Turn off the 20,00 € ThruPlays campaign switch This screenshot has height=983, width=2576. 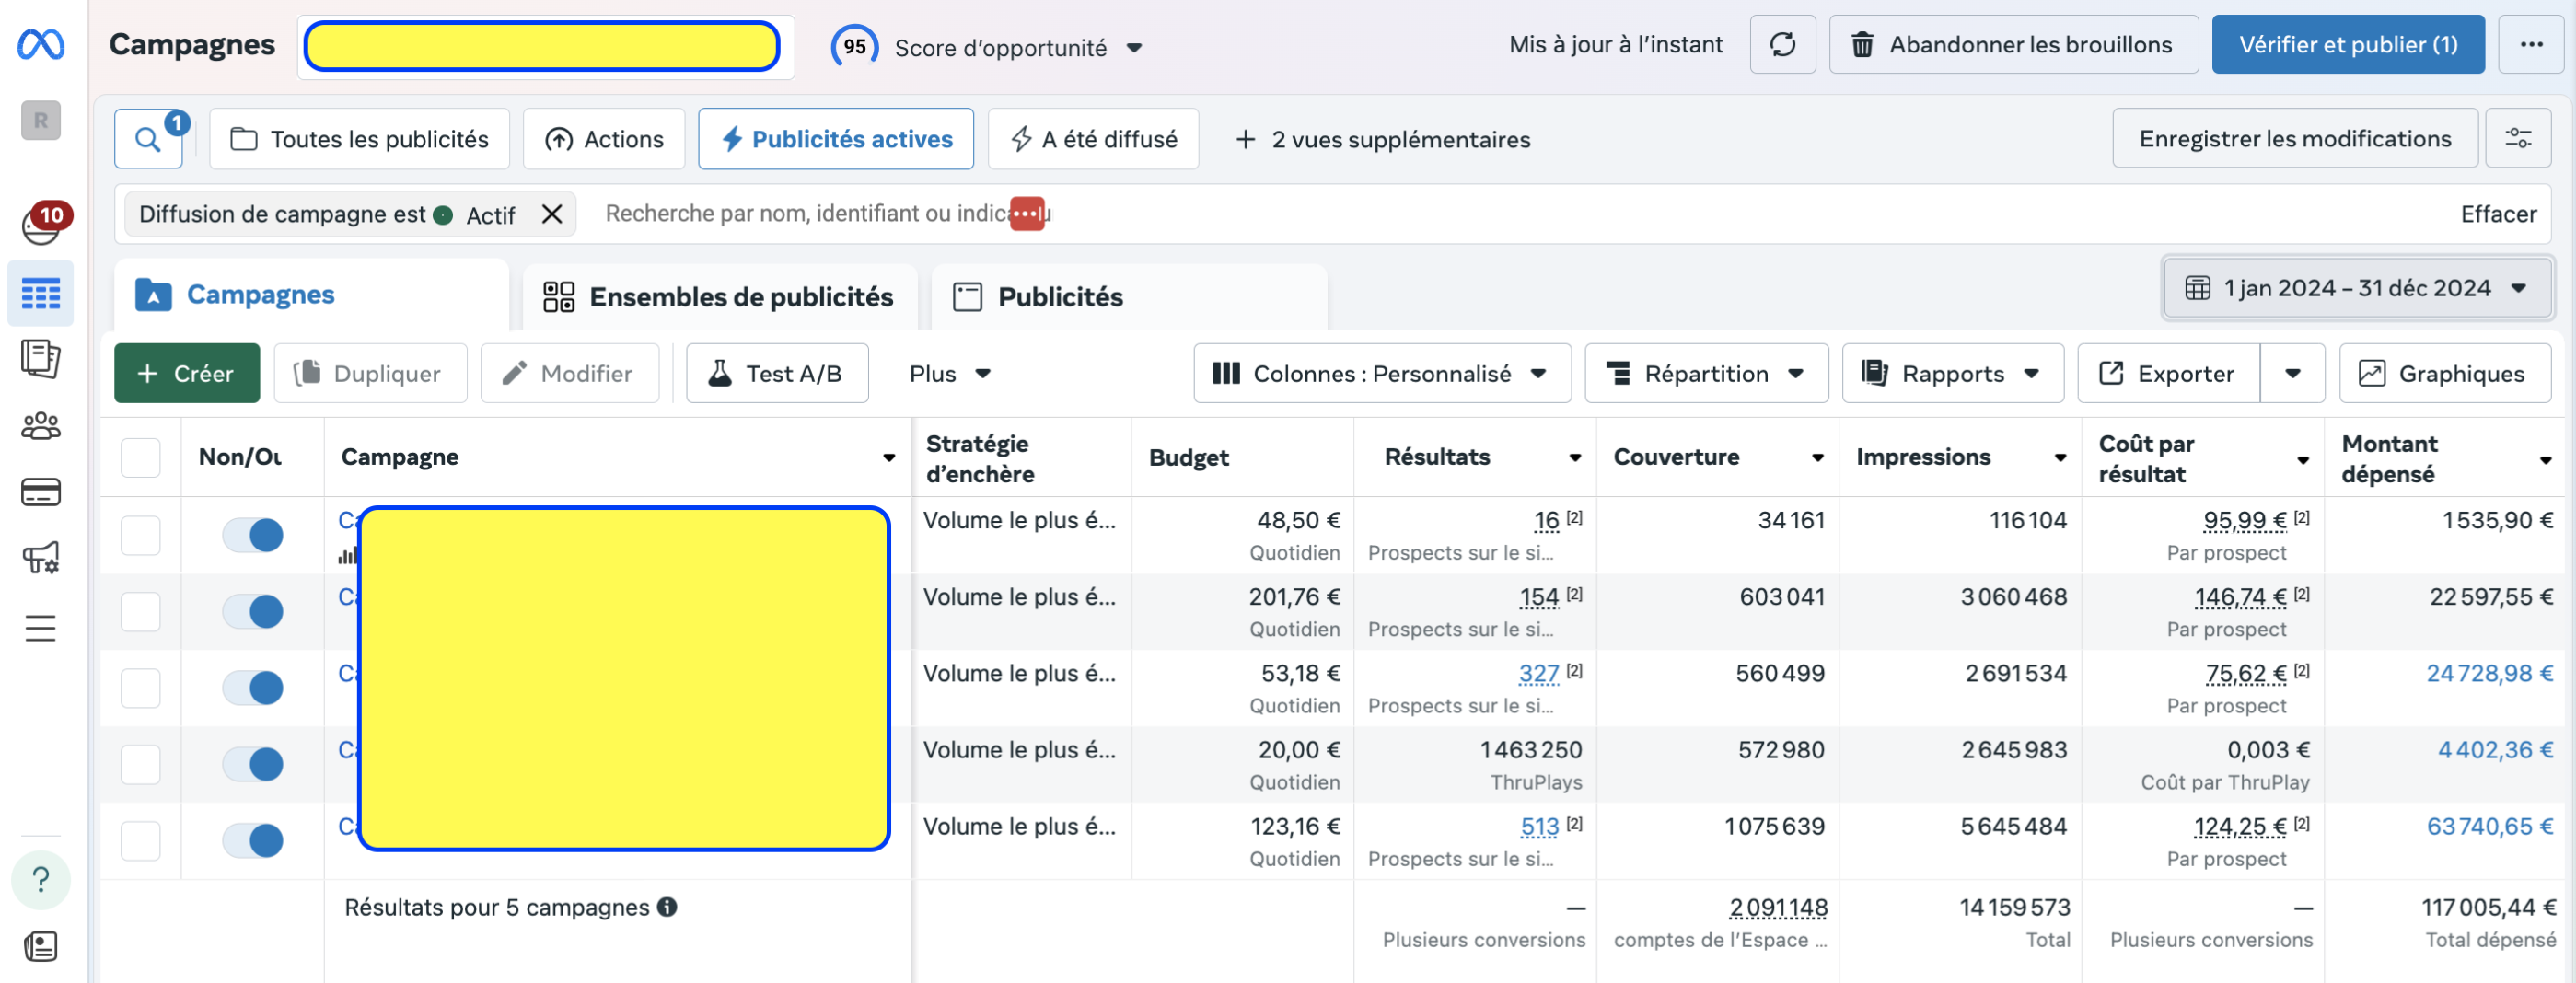tap(253, 764)
